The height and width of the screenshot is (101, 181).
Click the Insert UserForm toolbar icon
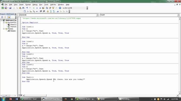click(6, 8)
